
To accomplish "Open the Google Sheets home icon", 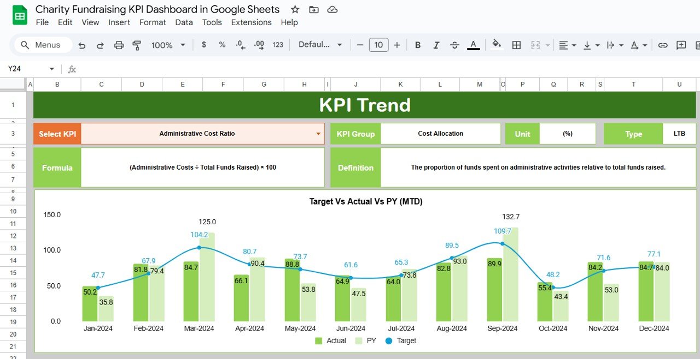I will coord(20,15).
